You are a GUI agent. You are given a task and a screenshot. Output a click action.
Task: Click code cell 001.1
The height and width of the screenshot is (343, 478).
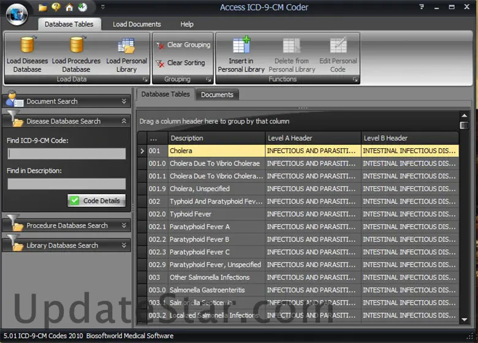coord(157,176)
